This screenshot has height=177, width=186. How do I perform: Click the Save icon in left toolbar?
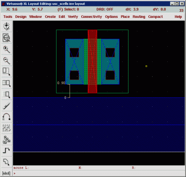(7, 27)
